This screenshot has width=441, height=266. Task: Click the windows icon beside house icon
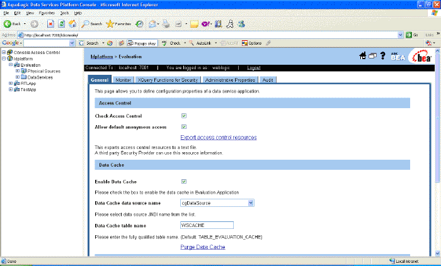pyautogui.click(x=373, y=56)
